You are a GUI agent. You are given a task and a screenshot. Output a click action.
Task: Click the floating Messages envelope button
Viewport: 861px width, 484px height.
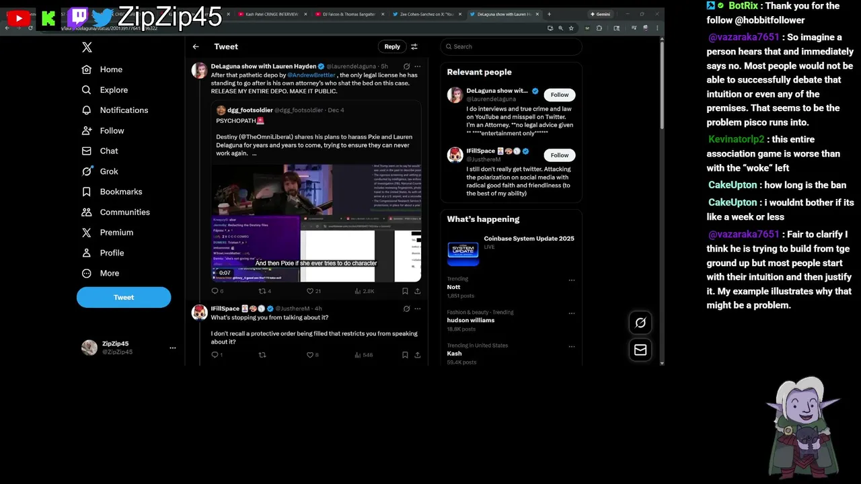click(640, 350)
